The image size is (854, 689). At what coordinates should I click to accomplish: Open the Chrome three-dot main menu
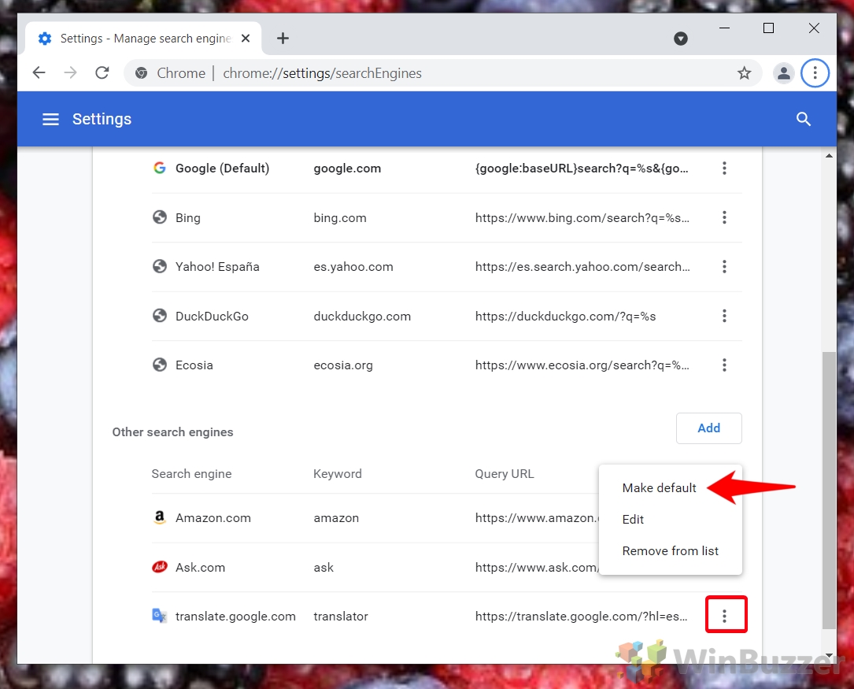point(815,73)
